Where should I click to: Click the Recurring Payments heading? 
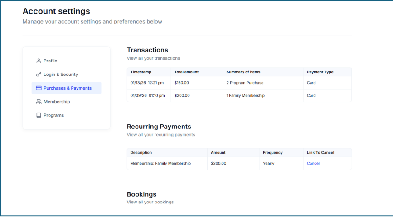[159, 126]
